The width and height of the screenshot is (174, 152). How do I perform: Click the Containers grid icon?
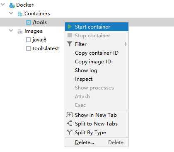tap(20, 14)
